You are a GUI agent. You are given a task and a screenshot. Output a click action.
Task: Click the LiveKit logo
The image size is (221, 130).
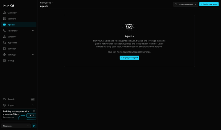(9, 6)
